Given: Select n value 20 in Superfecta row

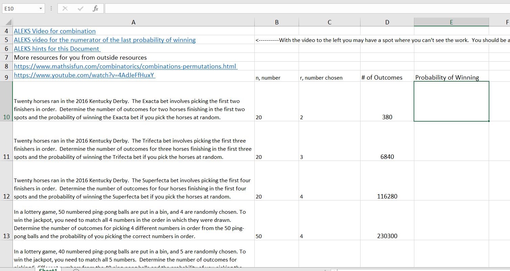Looking at the screenshot, I should coord(277,181).
